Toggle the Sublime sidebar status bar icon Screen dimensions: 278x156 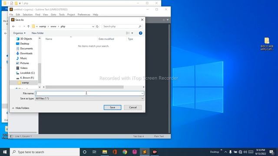(x=12, y=136)
